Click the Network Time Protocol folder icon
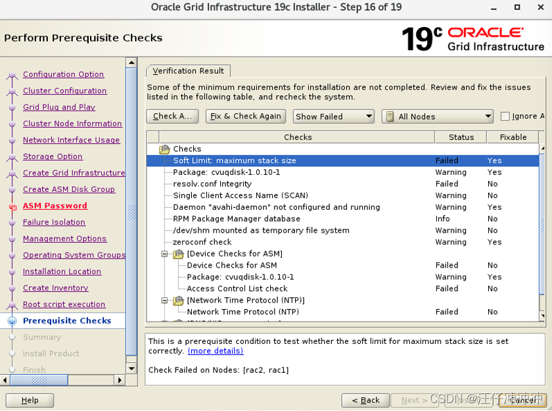Screen dimensions: 552x411 pyautogui.click(x=179, y=300)
